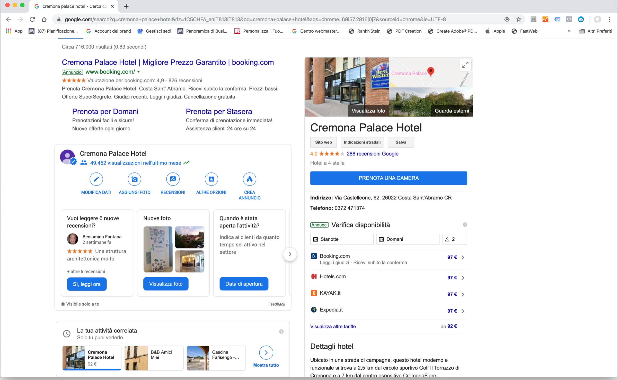Select the Stanotte check-in date field
This screenshot has height=380, width=618.
click(x=341, y=239)
